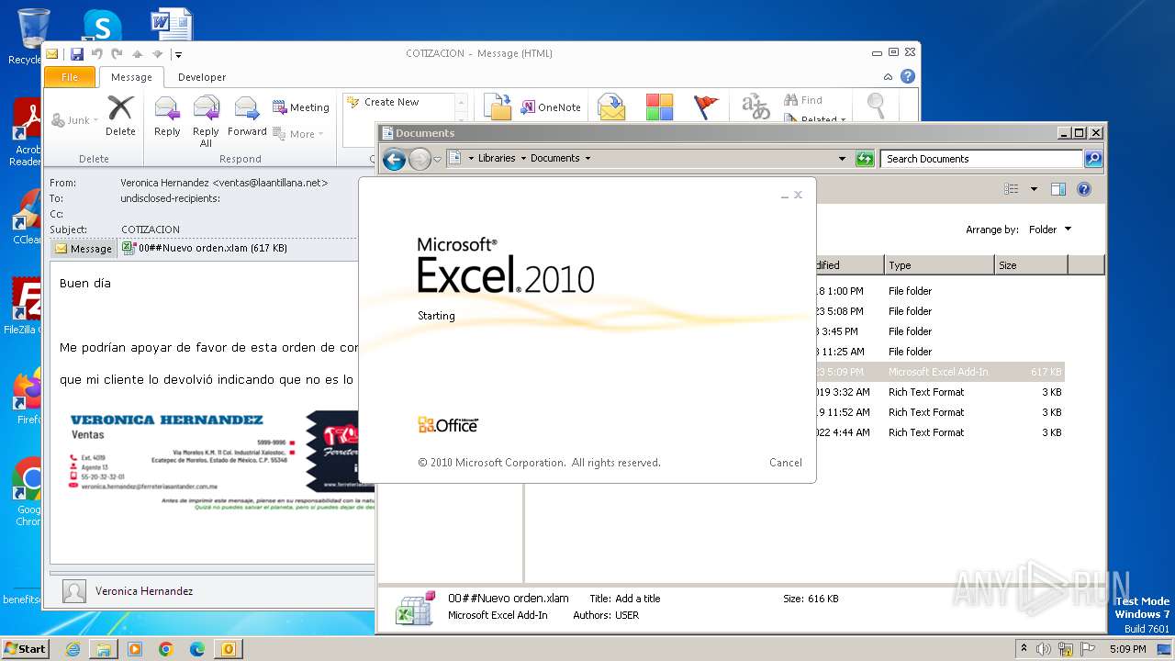The height and width of the screenshot is (661, 1175).
Task: Expand the Junk dropdown
Action: [x=95, y=120]
